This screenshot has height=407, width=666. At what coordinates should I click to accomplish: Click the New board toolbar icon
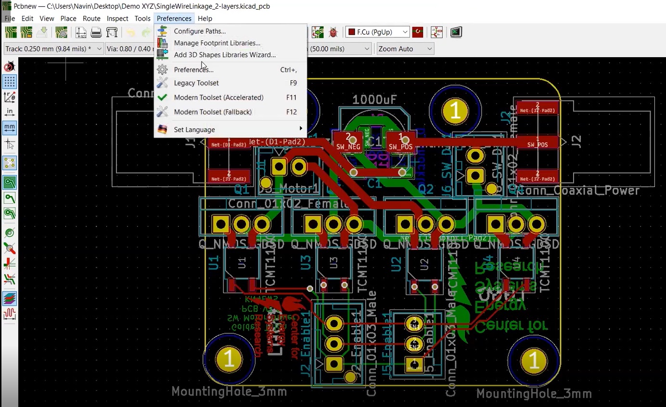11,32
